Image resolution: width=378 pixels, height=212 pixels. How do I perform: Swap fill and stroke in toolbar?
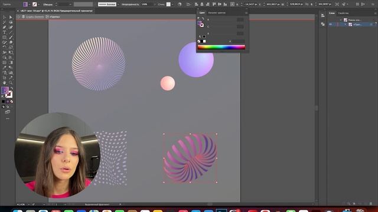point(11,88)
